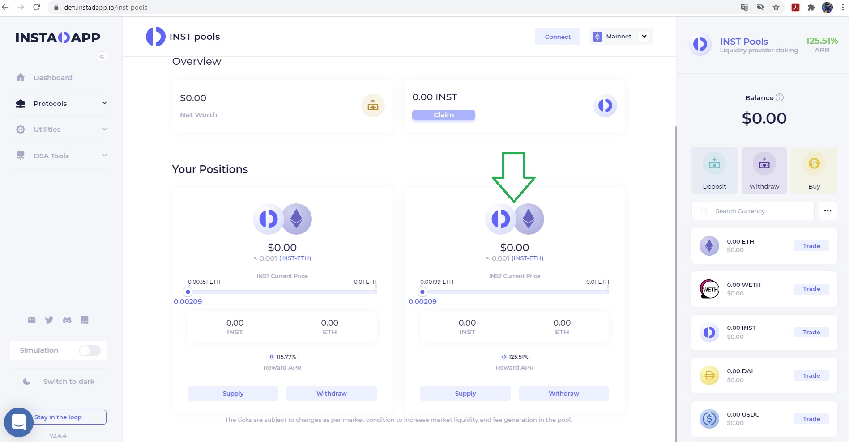Click the moon icon for dark mode
The image size is (849, 442).
pos(27,381)
